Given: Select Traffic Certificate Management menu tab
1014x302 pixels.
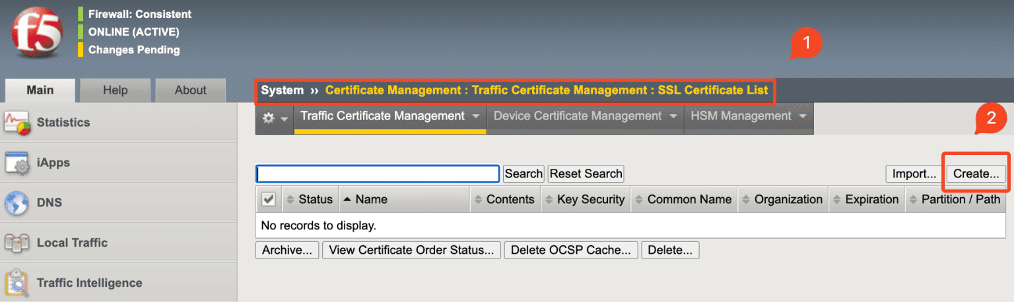Looking at the screenshot, I should tap(390, 117).
